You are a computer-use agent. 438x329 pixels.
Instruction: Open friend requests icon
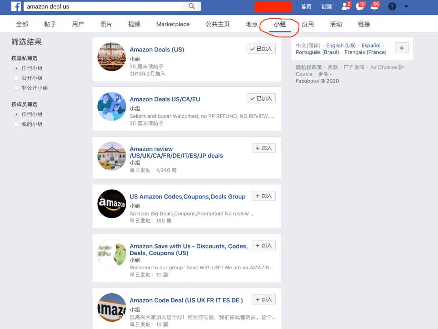point(346,6)
